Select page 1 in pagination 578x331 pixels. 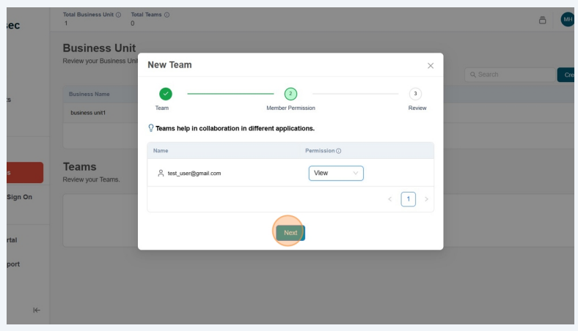click(408, 199)
